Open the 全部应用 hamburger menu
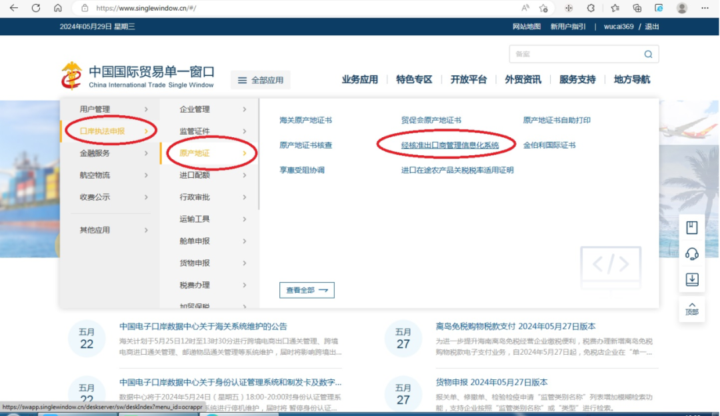The width and height of the screenshot is (720, 416). 260,80
